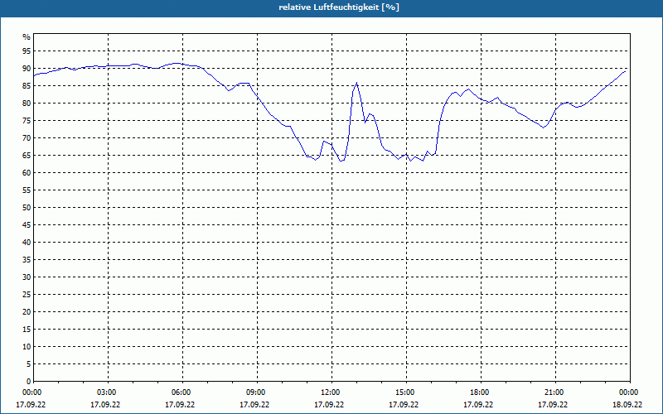This screenshot has width=663, height=414.
Task: Select the y-axis label "15"
Action: click(27, 329)
